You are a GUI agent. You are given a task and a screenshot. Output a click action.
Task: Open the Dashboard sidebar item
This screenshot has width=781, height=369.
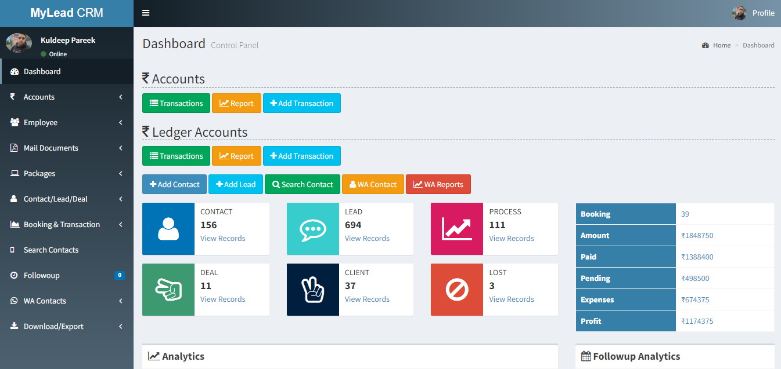click(67, 72)
